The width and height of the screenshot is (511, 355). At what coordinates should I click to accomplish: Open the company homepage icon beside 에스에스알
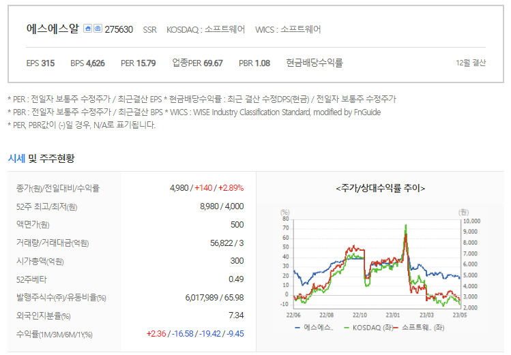(87, 29)
